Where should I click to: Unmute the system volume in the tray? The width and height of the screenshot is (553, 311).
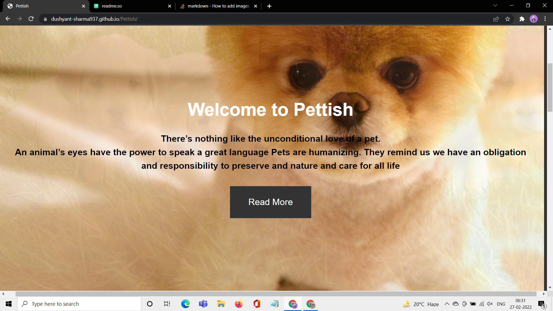pos(490,304)
